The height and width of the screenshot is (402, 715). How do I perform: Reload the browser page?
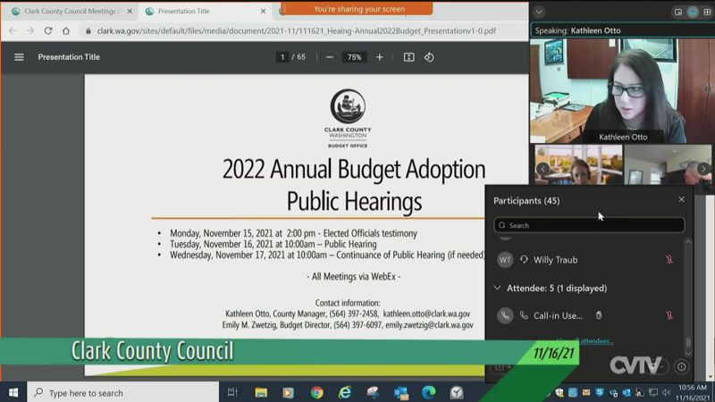coord(47,30)
